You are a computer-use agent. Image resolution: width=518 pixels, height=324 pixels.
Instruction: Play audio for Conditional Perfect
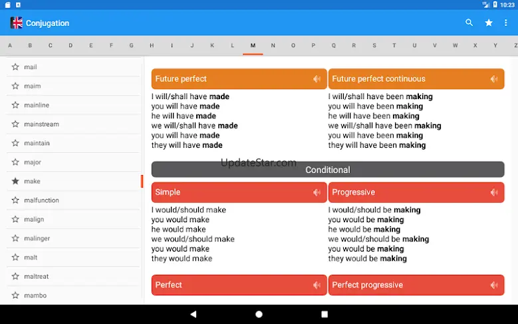tap(317, 285)
